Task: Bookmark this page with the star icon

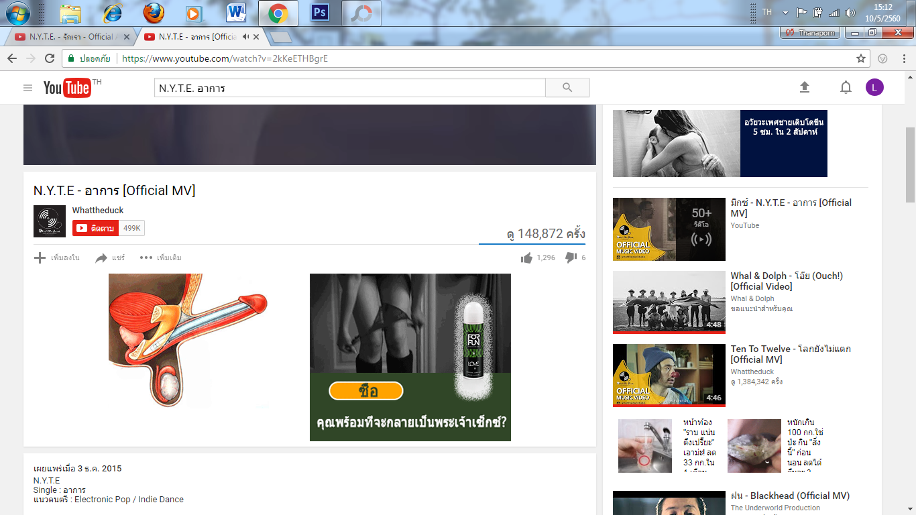Action: pos(861,58)
